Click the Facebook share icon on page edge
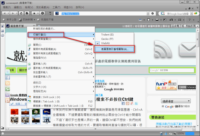This screenshot has width=200, height=136. pos(8,77)
